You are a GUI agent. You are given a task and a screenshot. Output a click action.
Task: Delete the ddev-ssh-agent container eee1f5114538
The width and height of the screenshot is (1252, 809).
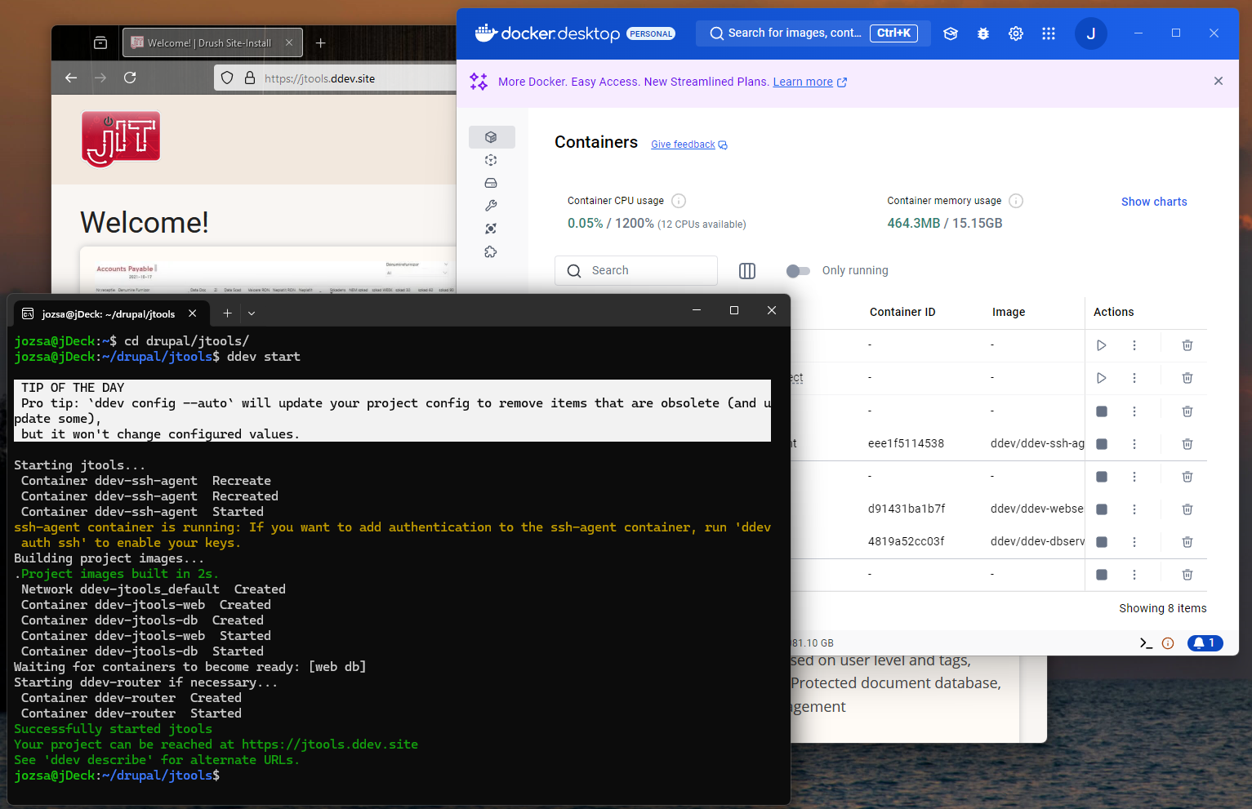pyautogui.click(x=1187, y=444)
